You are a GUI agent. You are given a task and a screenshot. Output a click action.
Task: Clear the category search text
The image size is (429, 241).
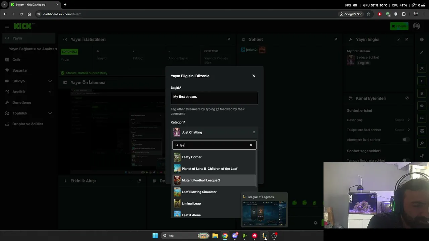click(251, 145)
